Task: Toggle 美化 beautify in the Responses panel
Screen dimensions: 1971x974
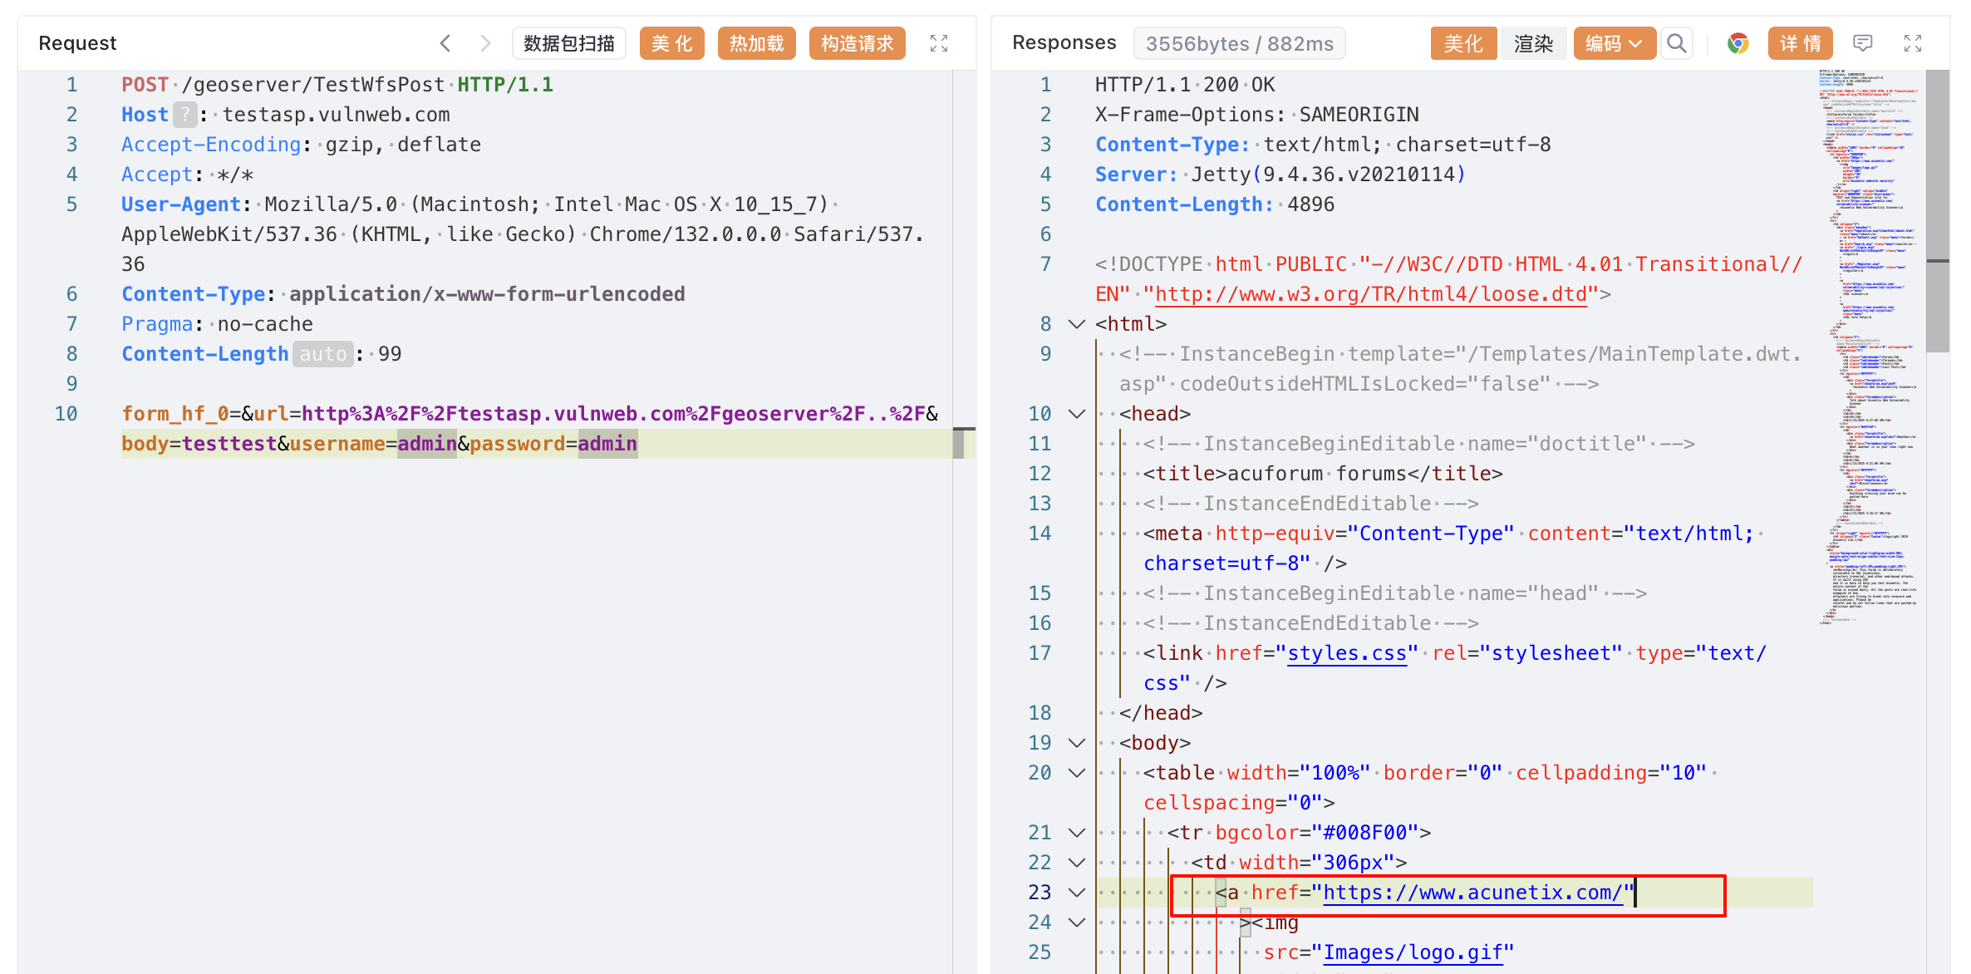Action: [1462, 43]
